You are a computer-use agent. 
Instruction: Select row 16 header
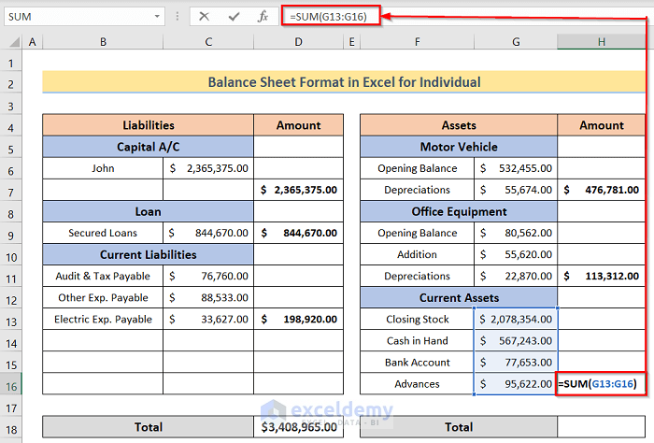click(x=11, y=384)
